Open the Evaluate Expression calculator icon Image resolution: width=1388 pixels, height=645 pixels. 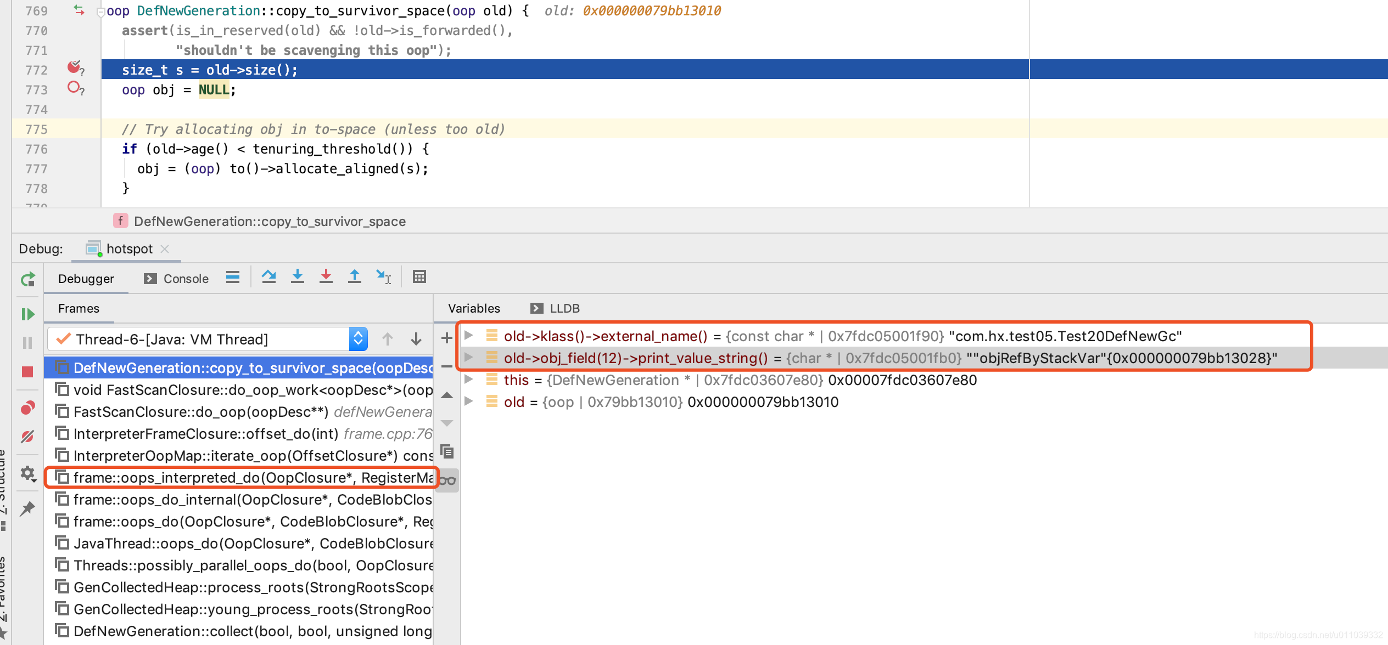tap(419, 277)
